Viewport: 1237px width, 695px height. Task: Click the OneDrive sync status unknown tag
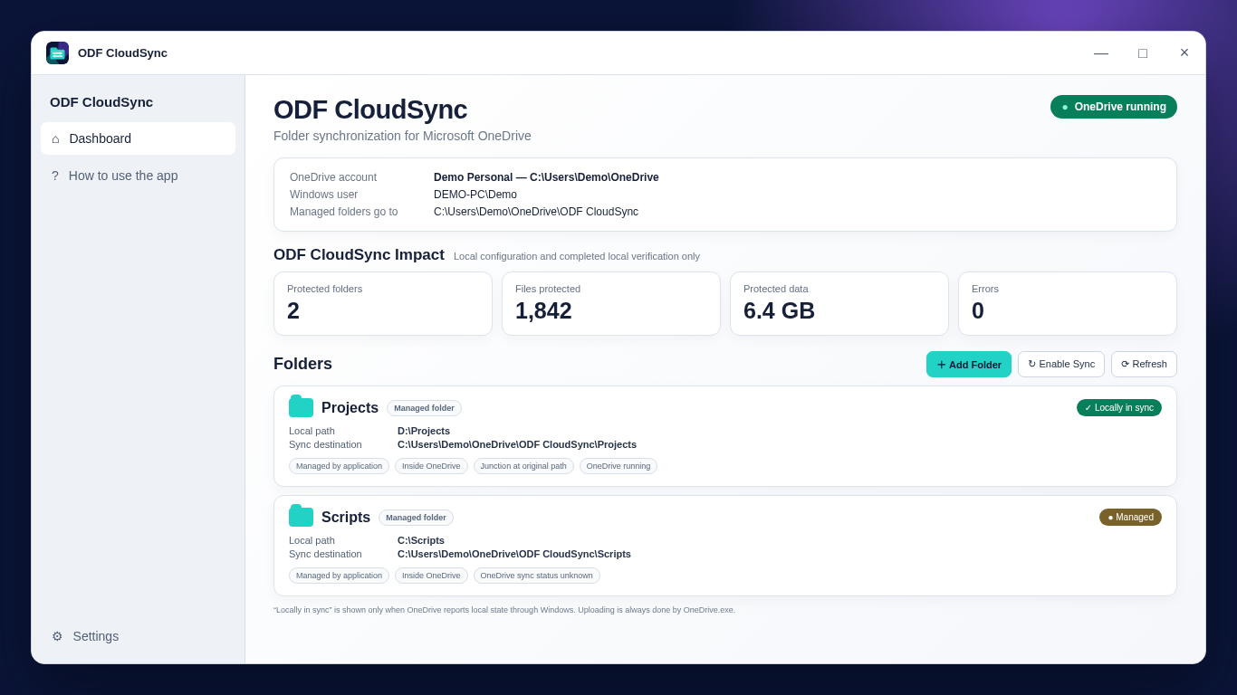click(x=536, y=576)
